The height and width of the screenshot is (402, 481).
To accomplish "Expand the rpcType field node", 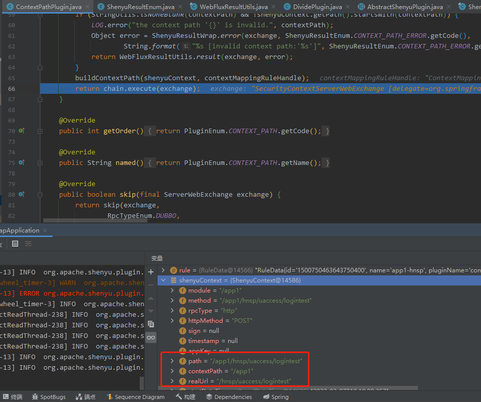I will pyautogui.click(x=172, y=311).
